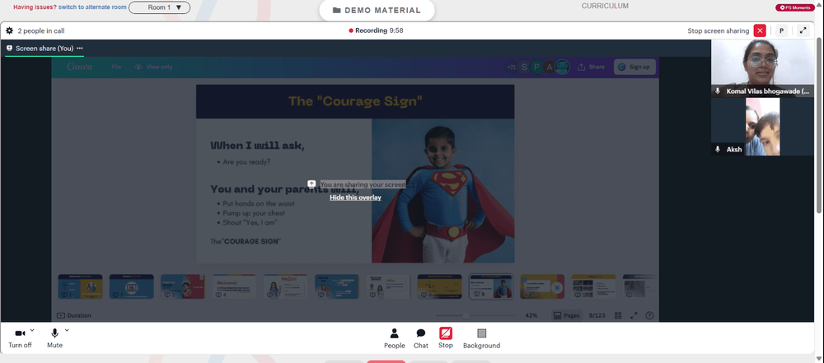Open Canva grid view icon
Viewport: 824px width, 363px height.
pyautogui.click(x=618, y=316)
